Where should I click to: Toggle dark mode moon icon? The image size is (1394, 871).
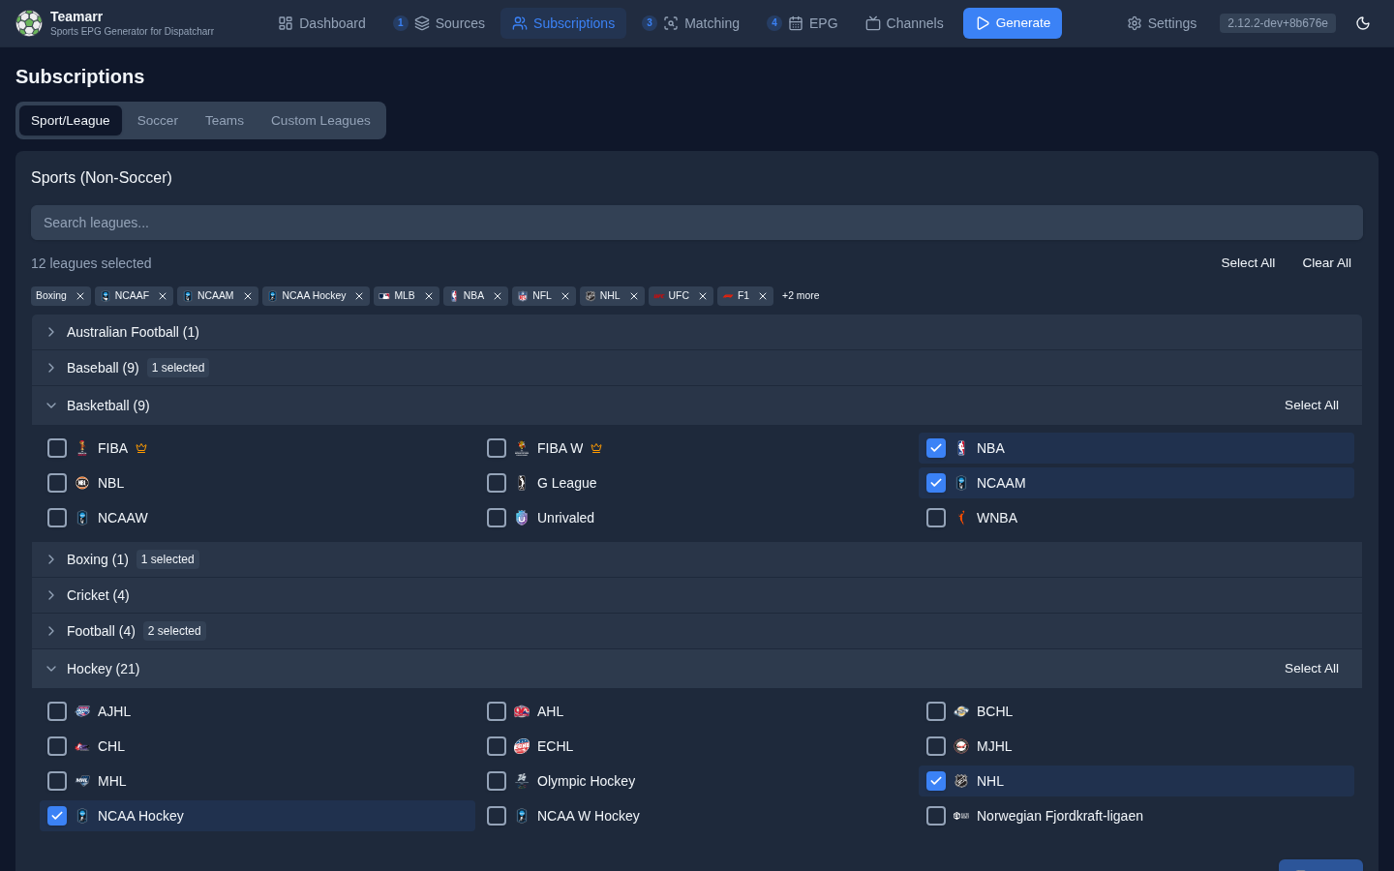(1363, 23)
